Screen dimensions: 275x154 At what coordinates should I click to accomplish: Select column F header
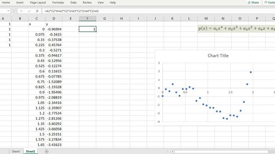[x=88, y=18]
